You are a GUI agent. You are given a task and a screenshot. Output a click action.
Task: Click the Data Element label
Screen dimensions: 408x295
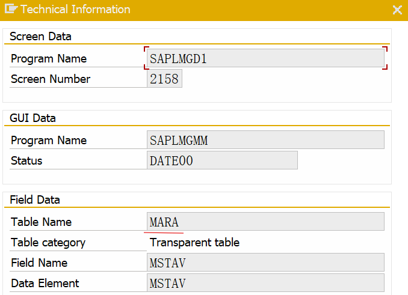45,283
